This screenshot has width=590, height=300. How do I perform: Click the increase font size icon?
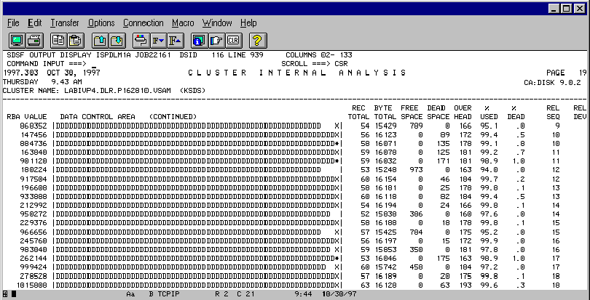pos(175,40)
